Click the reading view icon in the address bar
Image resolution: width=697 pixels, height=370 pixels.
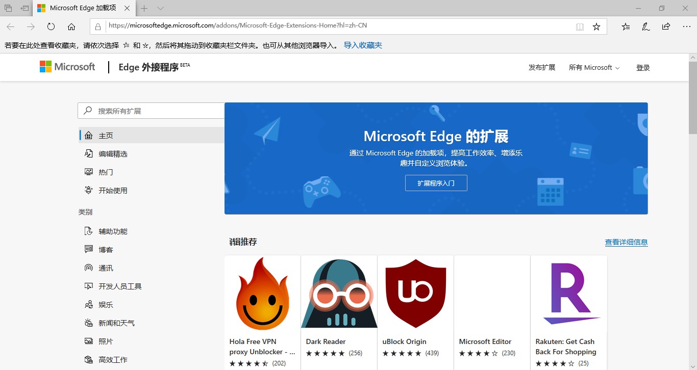click(580, 26)
